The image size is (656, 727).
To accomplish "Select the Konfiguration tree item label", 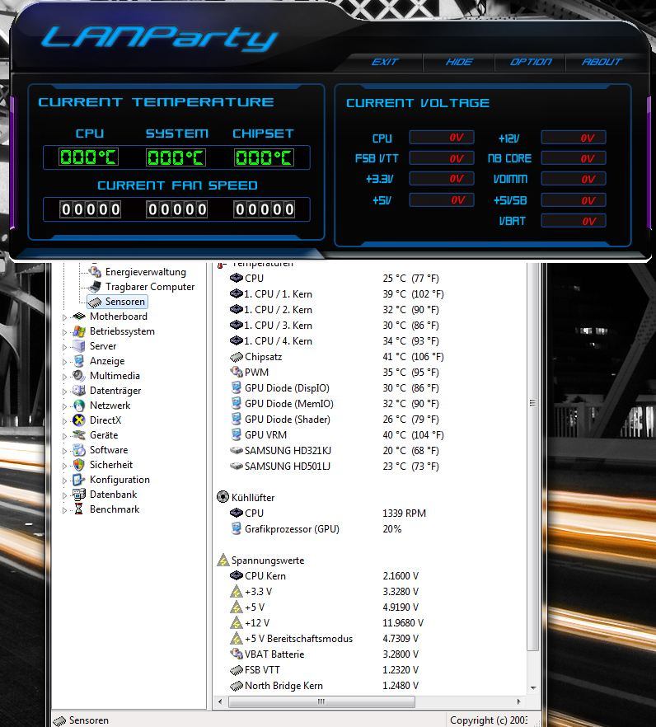I will [x=119, y=480].
